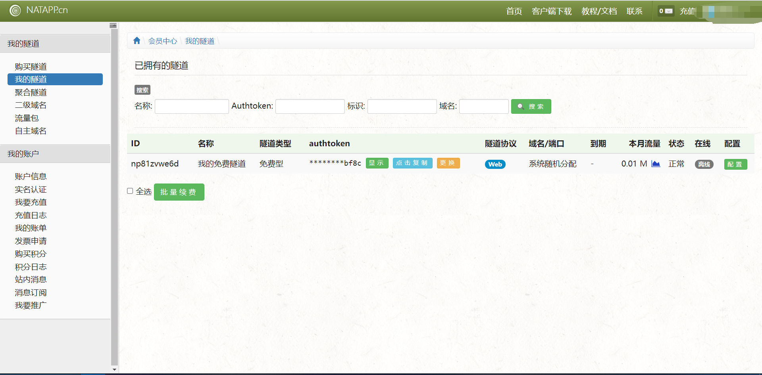Open 我要充值 in the sidebar
The height and width of the screenshot is (375, 762).
tap(31, 202)
